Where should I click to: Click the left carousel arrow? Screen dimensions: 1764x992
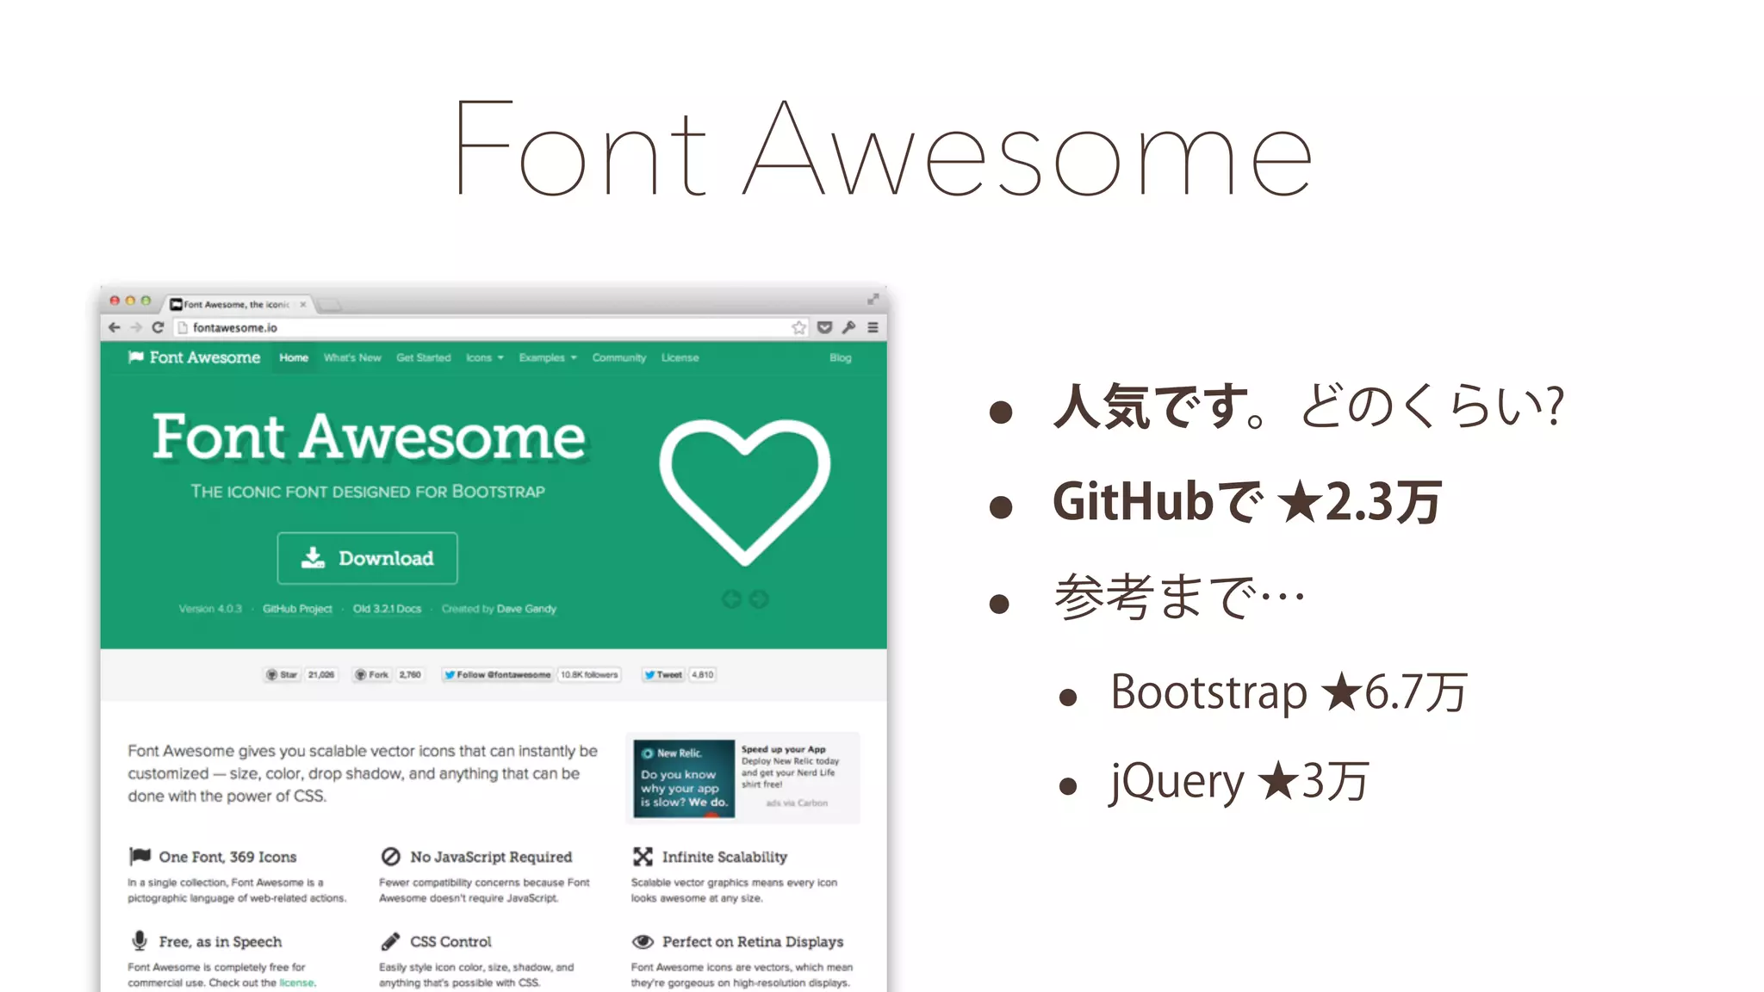click(x=731, y=599)
